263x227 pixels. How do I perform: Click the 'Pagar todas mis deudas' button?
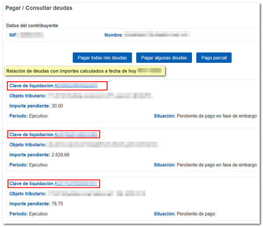point(102,58)
